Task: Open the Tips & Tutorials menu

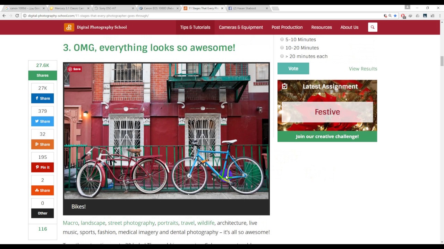Action: (x=195, y=27)
